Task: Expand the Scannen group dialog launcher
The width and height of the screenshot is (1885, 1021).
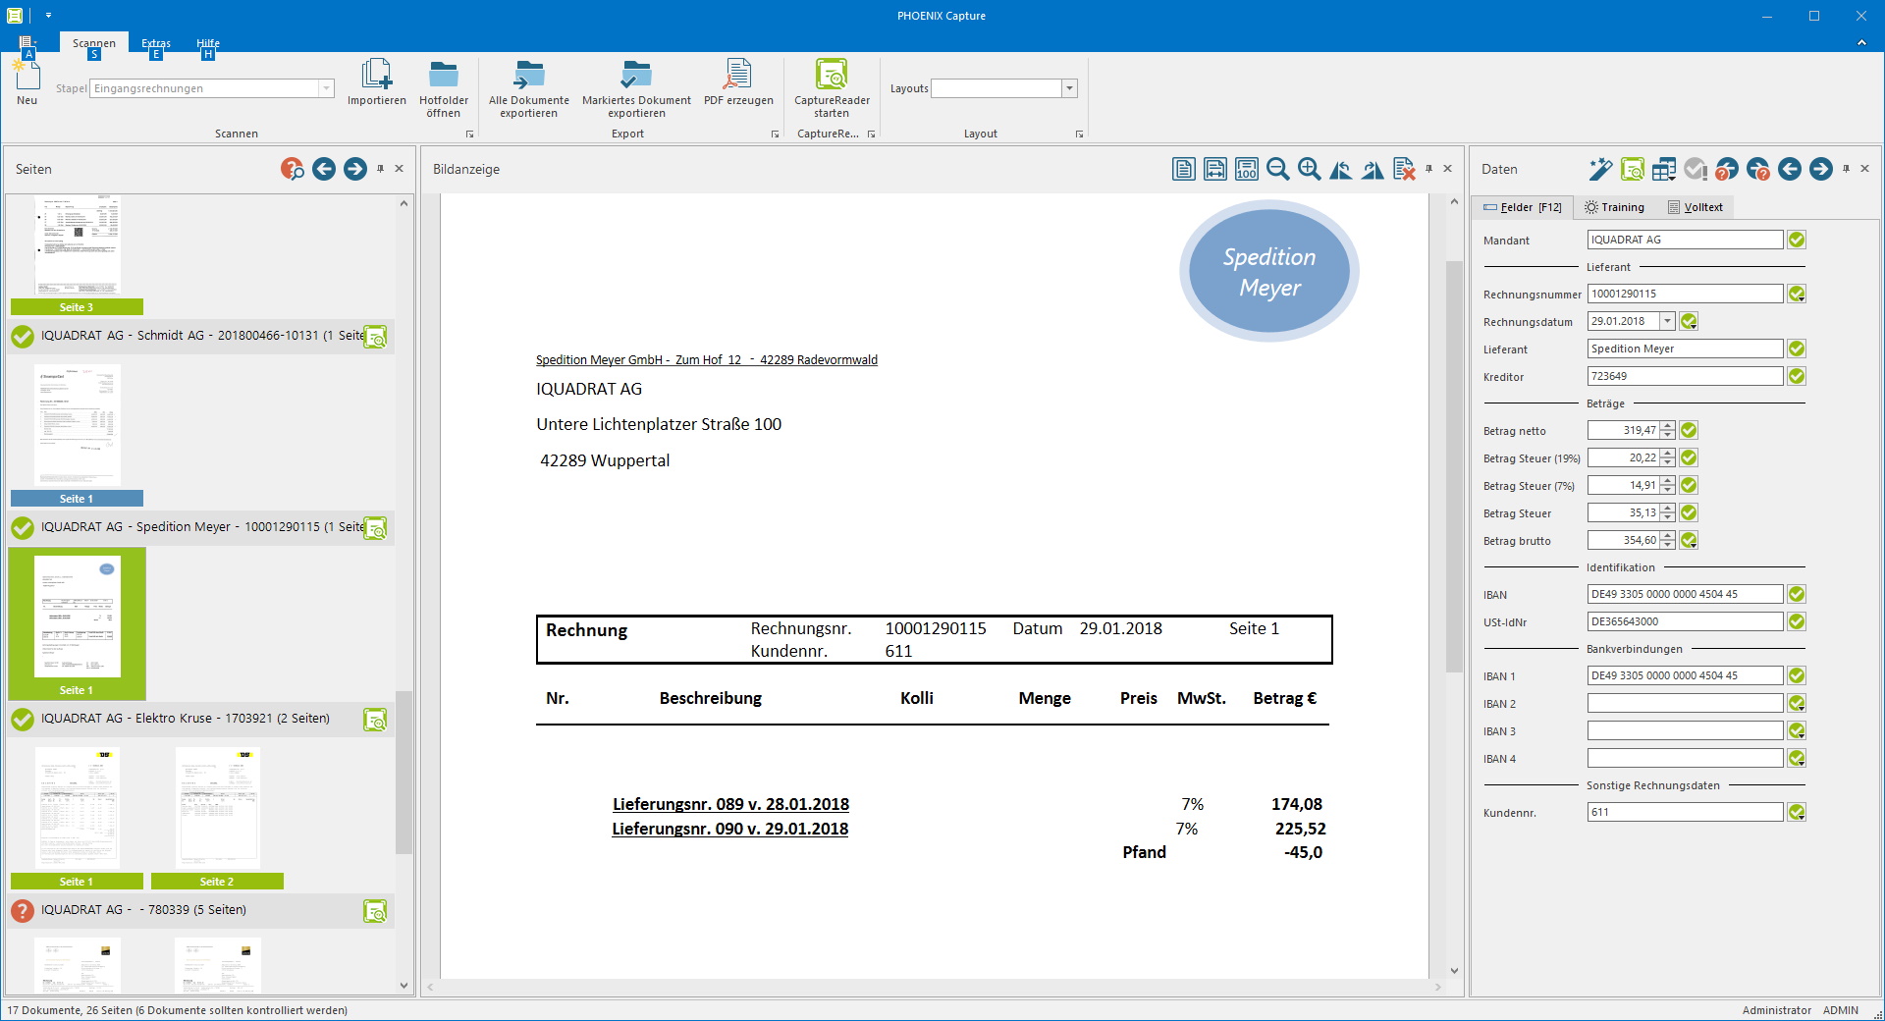Action: click(x=469, y=134)
